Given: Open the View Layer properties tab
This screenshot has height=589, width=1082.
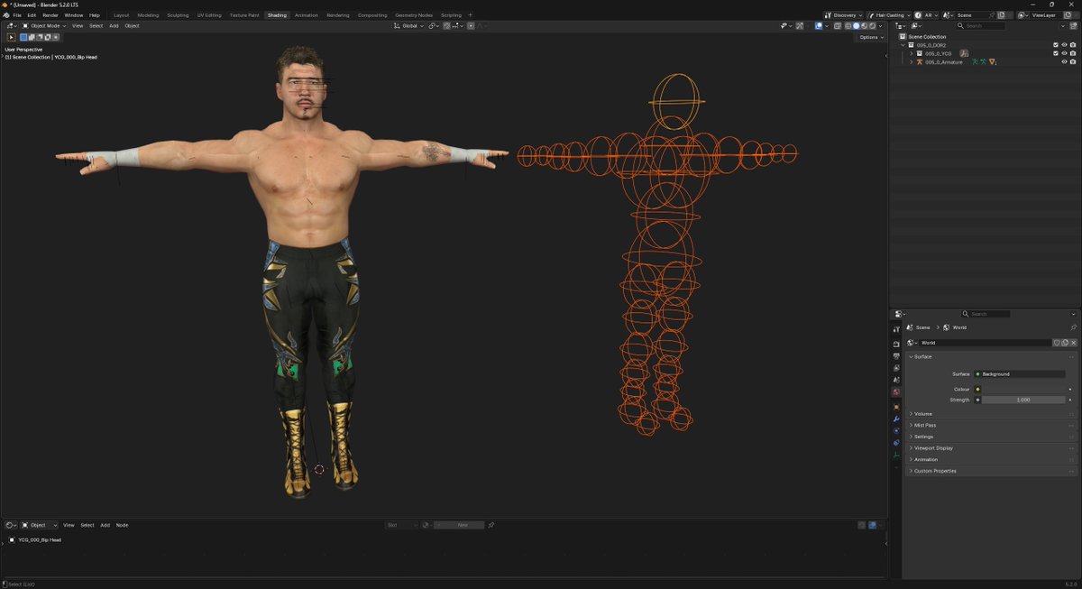Looking at the screenshot, I should [x=896, y=368].
